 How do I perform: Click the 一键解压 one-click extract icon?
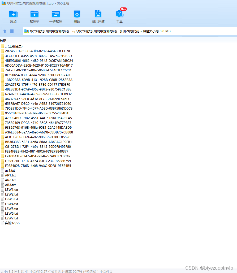pos(56,14)
